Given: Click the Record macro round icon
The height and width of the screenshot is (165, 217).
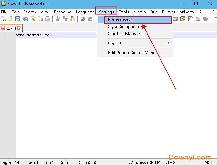Looking at the screenshot, I should pos(205,19).
